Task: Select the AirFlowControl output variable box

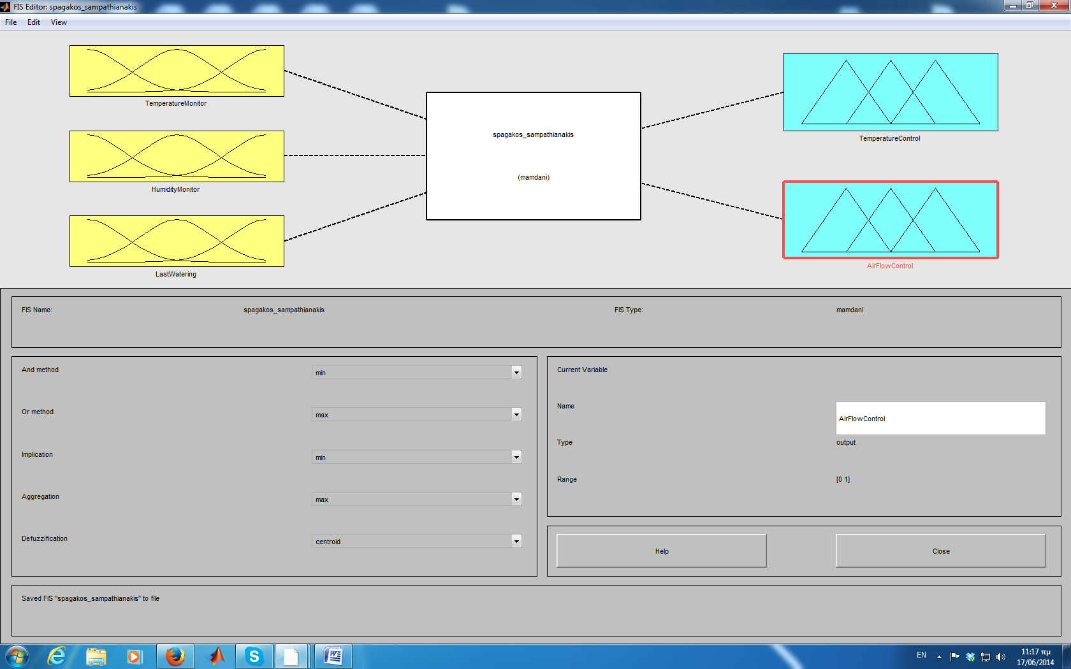Action: click(x=891, y=220)
